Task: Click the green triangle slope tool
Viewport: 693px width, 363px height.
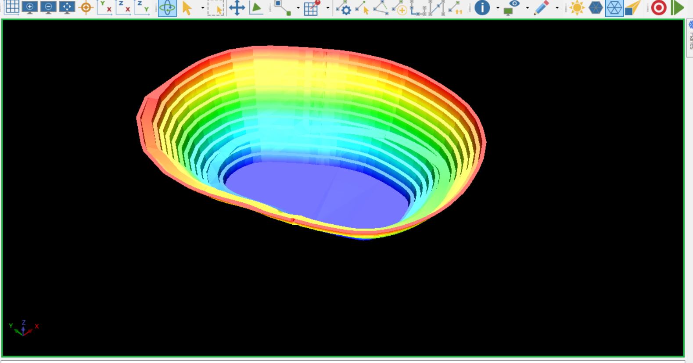Action: 256,8
